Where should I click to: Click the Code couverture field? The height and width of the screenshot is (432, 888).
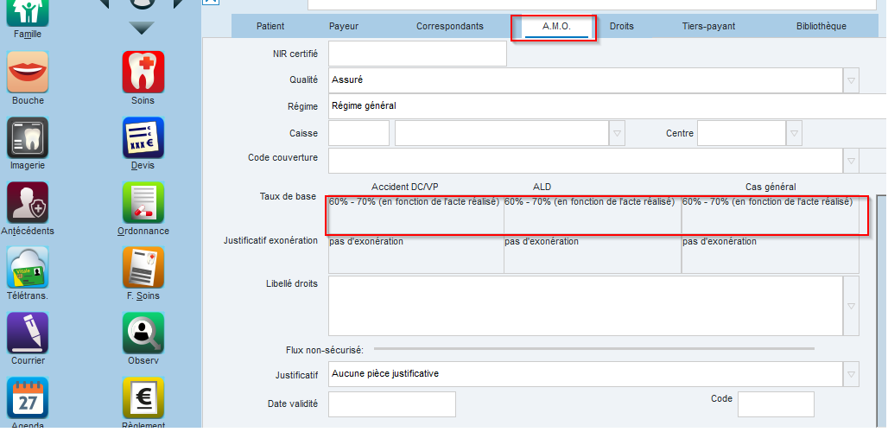pos(586,161)
